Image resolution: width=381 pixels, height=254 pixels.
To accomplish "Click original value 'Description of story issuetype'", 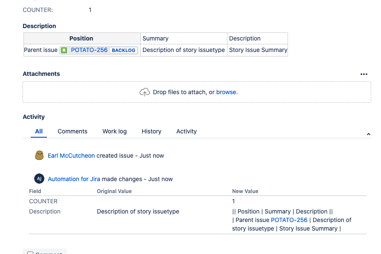I will pos(138,211).
